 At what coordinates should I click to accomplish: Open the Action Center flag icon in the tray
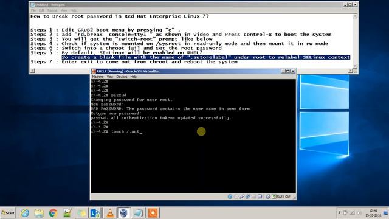[345, 213]
